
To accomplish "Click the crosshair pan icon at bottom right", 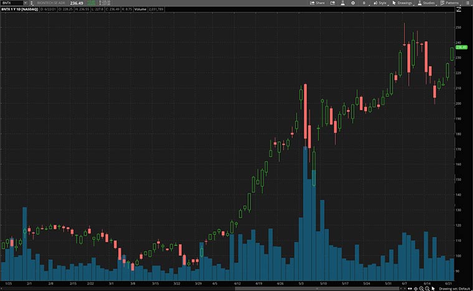I will [416, 289].
